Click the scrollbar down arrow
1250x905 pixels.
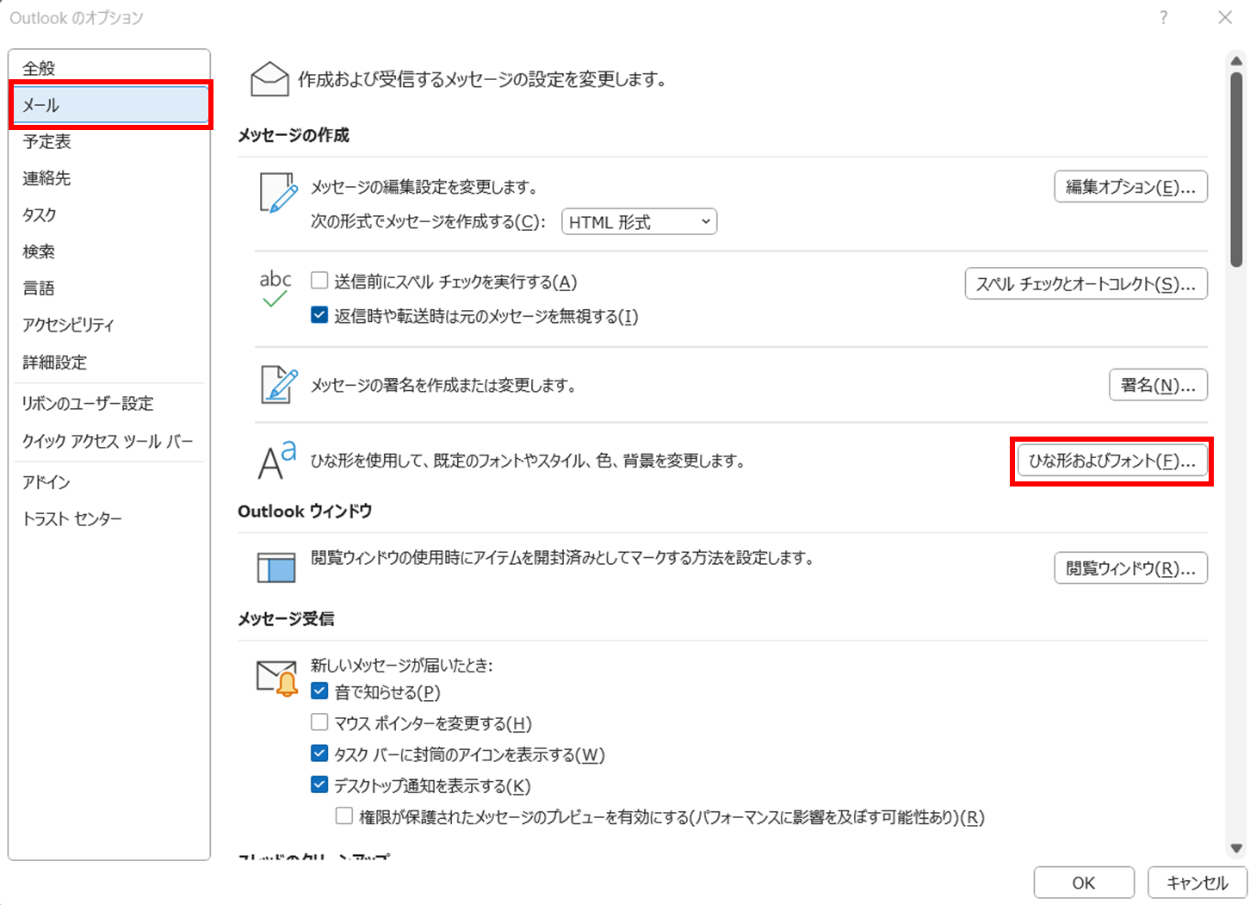pyautogui.click(x=1236, y=848)
